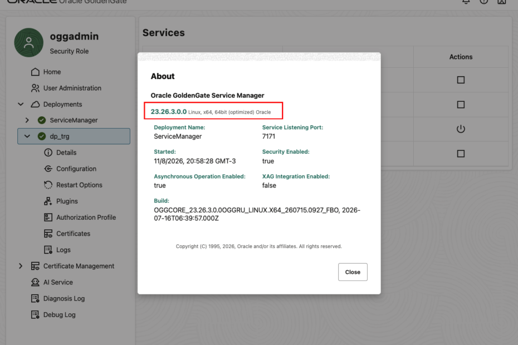Open notifications bell in header

click(x=466, y=1)
